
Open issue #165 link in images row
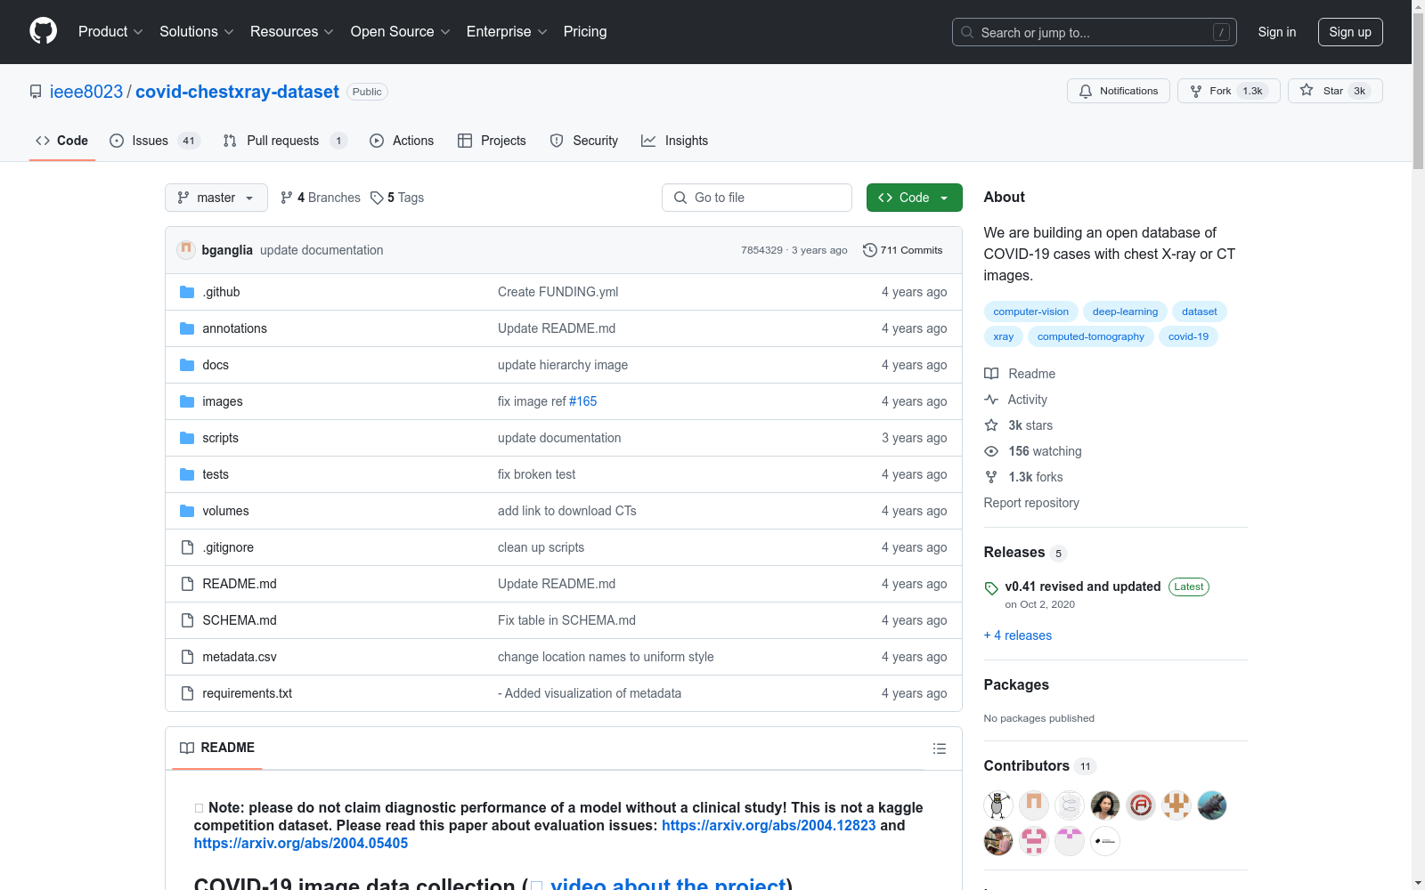(583, 401)
